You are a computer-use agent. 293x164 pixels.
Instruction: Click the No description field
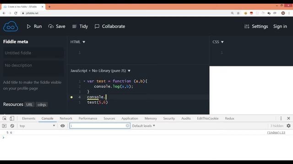tap(33, 69)
